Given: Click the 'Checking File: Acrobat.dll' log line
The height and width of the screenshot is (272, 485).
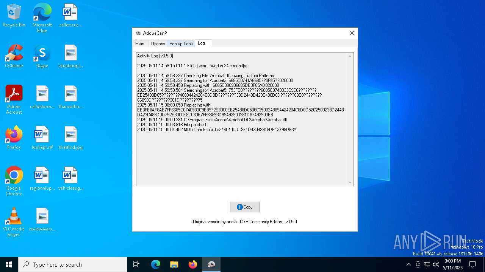Looking at the screenshot, I should 205,76.
